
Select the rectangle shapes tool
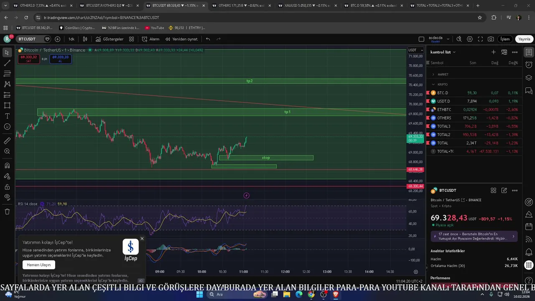point(7,105)
